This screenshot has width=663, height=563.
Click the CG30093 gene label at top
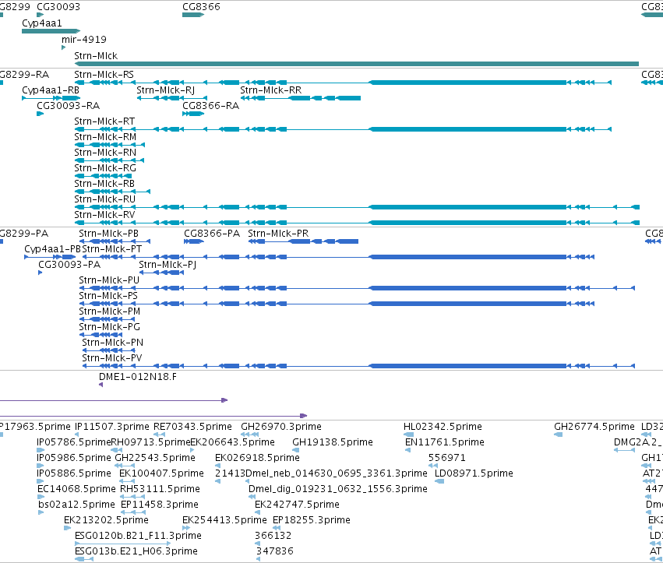point(58,7)
